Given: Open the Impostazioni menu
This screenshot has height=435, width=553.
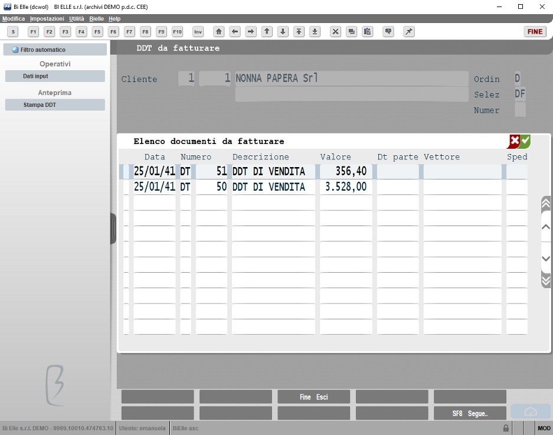Looking at the screenshot, I should pos(47,19).
